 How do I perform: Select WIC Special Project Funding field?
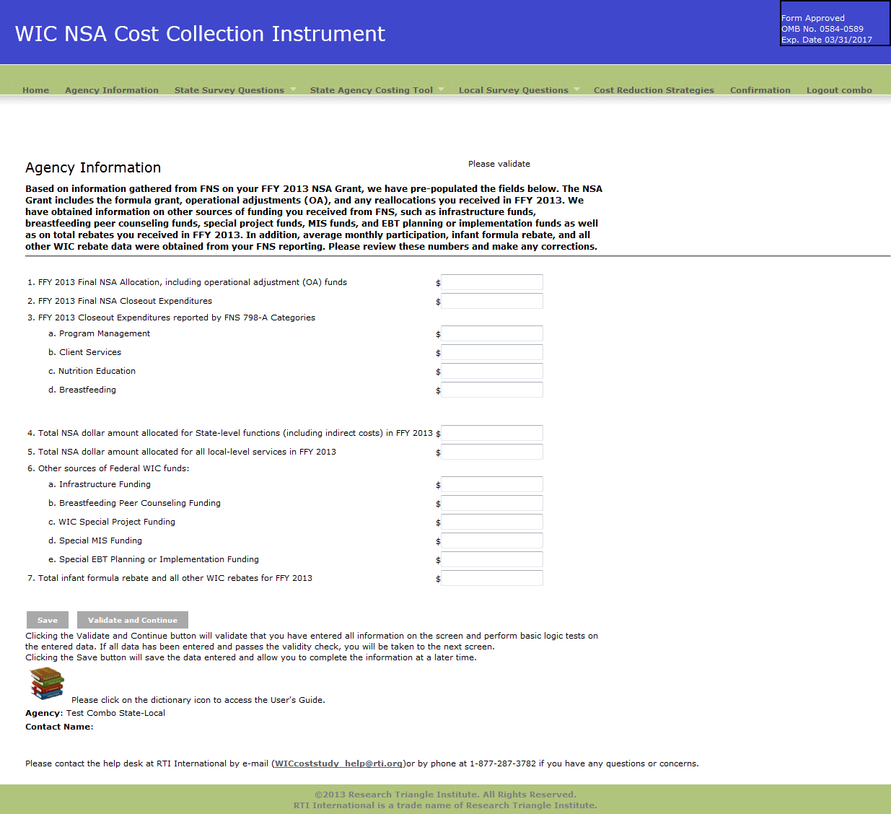(x=492, y=522)
